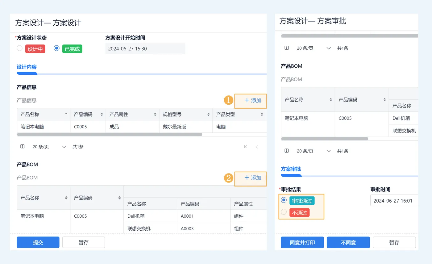Select the 设计中 status radio button
432x264 pixels.
tap(20, 48)
